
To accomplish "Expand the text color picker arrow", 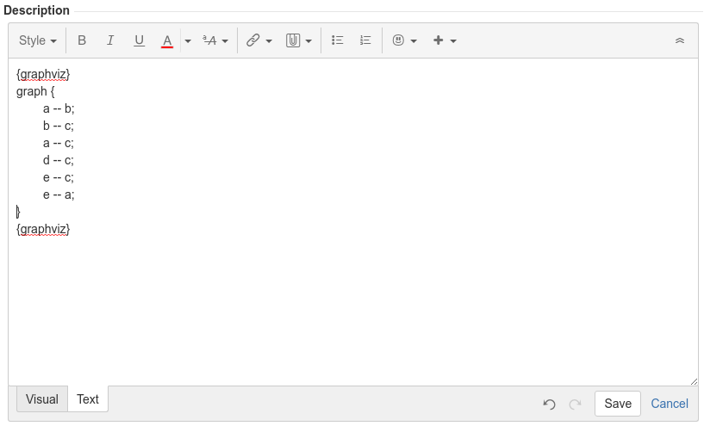I will pyautogui.click(x=188, y=40).
